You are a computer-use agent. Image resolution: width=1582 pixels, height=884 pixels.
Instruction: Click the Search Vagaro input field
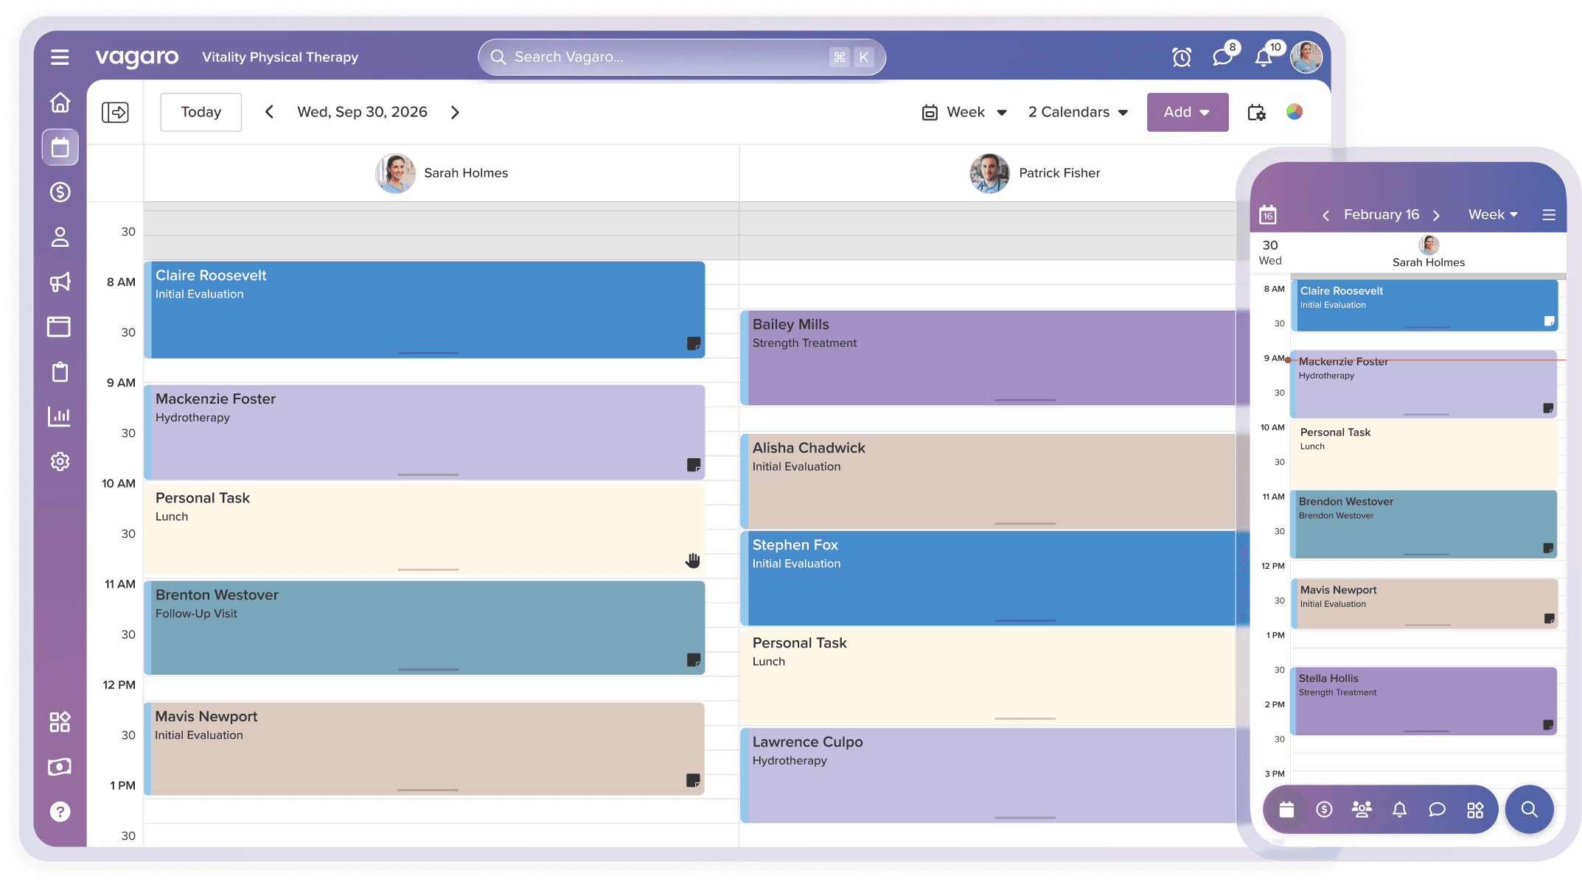[x=663, y=57]
